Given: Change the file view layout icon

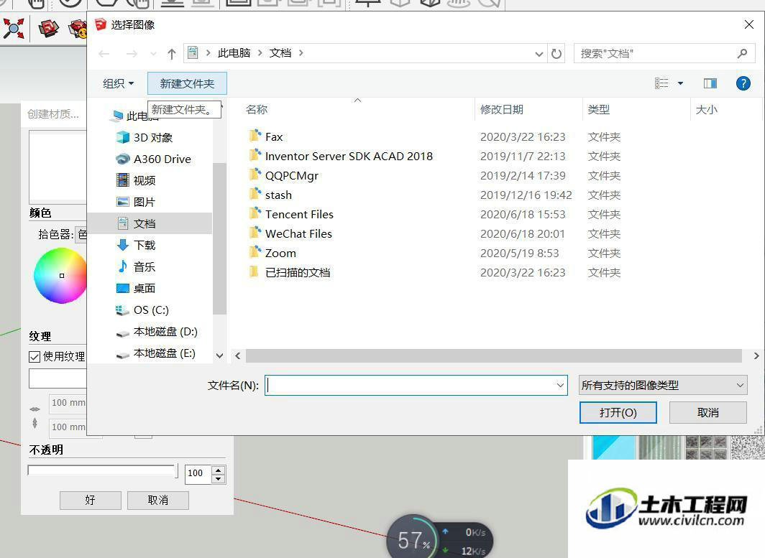Looking at the screenshot, I should [661, 83].
